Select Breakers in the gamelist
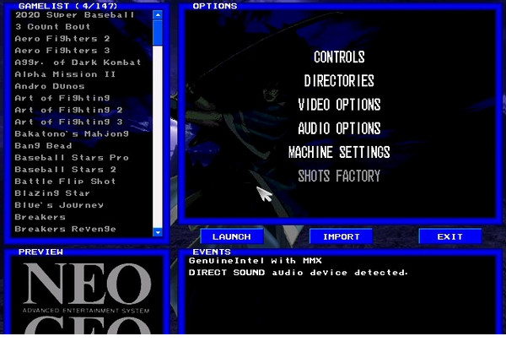Viewport: 506px width, 347px height. pos(40,217)
